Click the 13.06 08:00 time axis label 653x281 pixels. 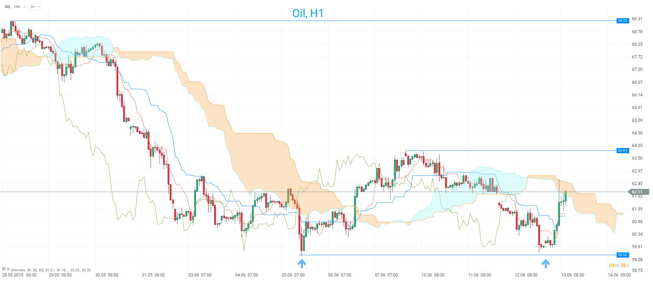coord(573,275)
